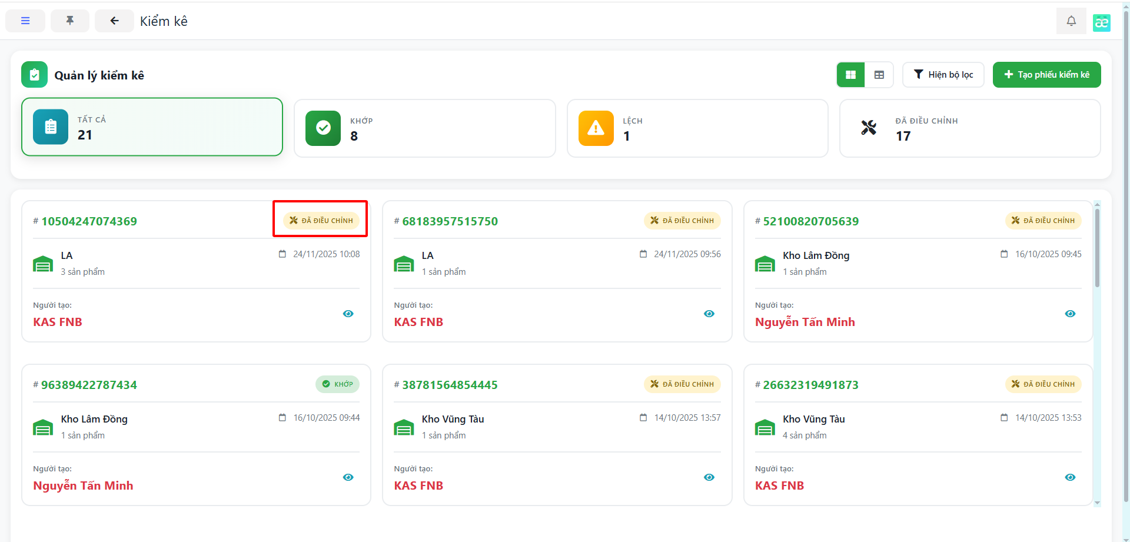The image size is (1130, 542).
Task: Click the Khớp badge on slip 96389422787434
Action: pos(338,384)
